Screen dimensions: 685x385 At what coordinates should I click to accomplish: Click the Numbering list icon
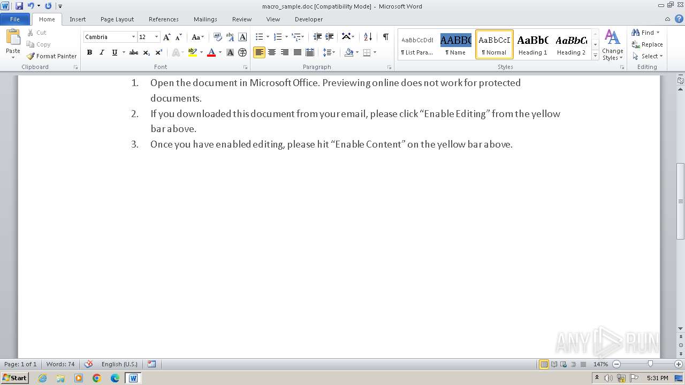tap(277, 37)
